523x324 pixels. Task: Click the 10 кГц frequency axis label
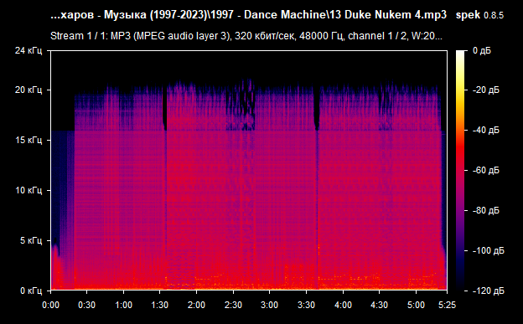pos(28,190)
